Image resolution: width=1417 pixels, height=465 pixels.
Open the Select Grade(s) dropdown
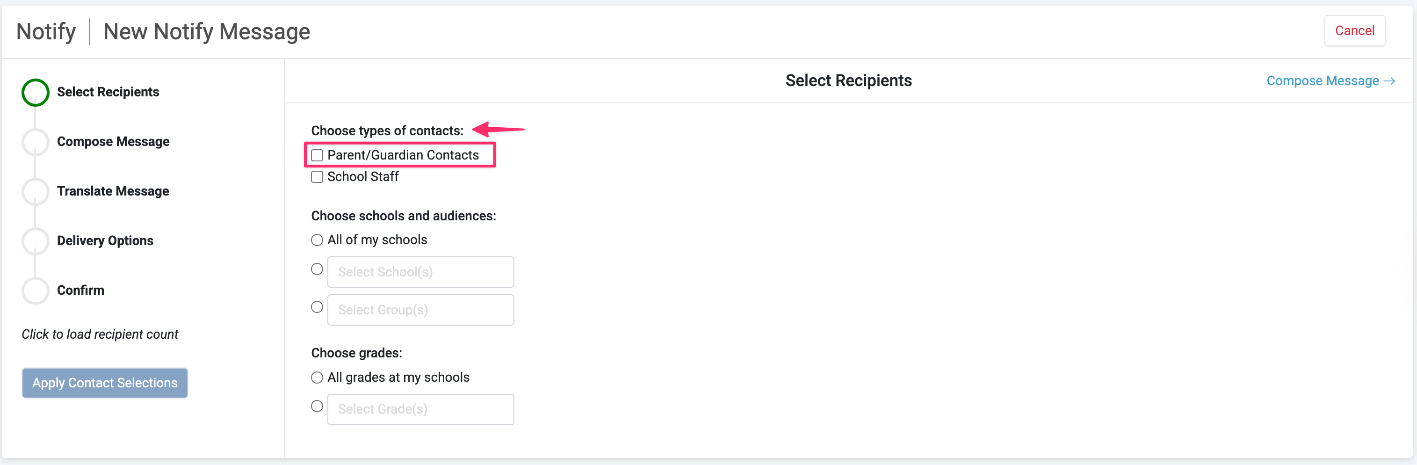coord(420,410)
